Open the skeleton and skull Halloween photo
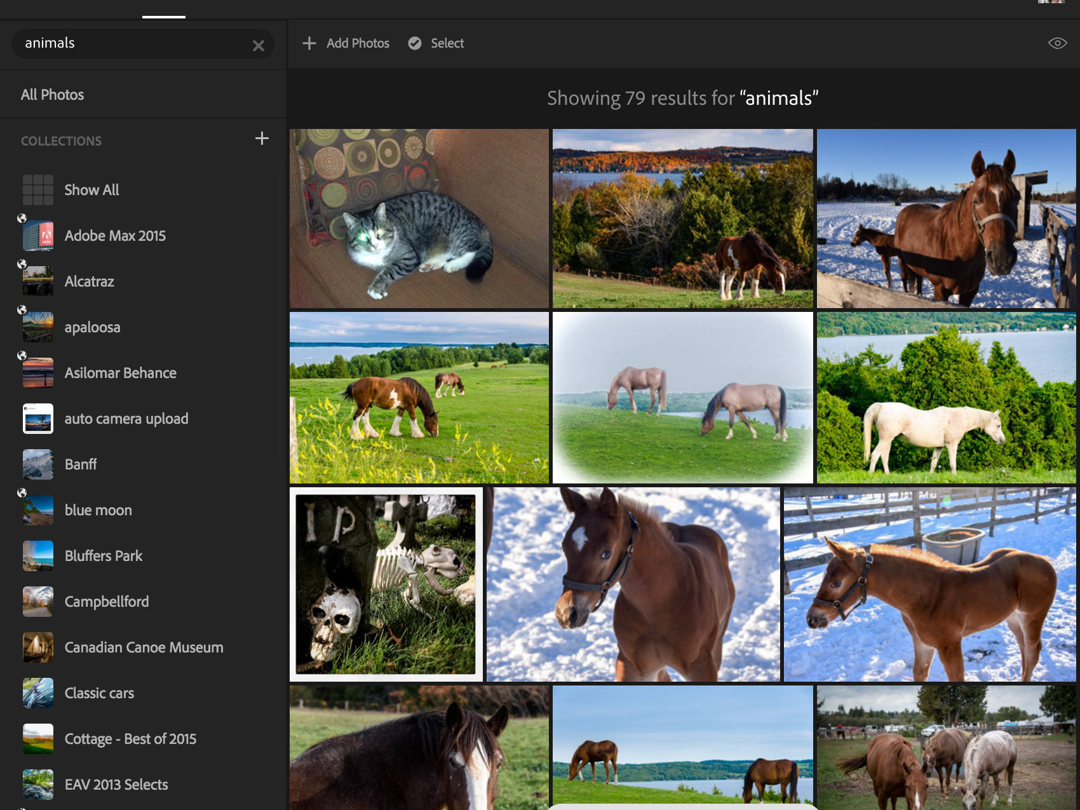Image resolution: width=1080 pixels, height=810 pixels. [386, 584]
